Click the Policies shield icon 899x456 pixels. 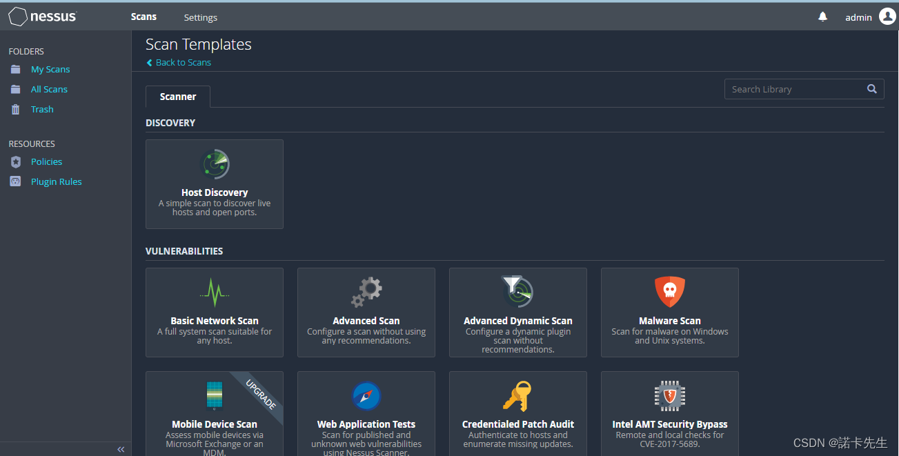pyautogui.click(x=15, y=161)
